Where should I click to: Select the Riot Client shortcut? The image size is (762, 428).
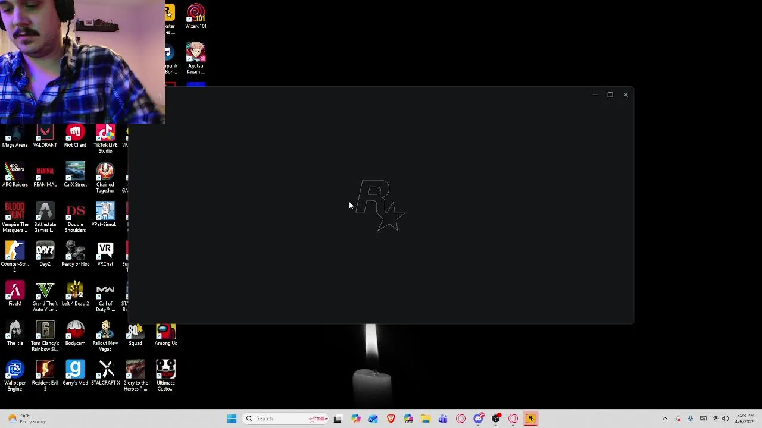[x=75, y=136]
